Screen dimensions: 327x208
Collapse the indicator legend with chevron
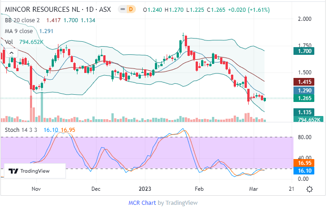[11, 53]
